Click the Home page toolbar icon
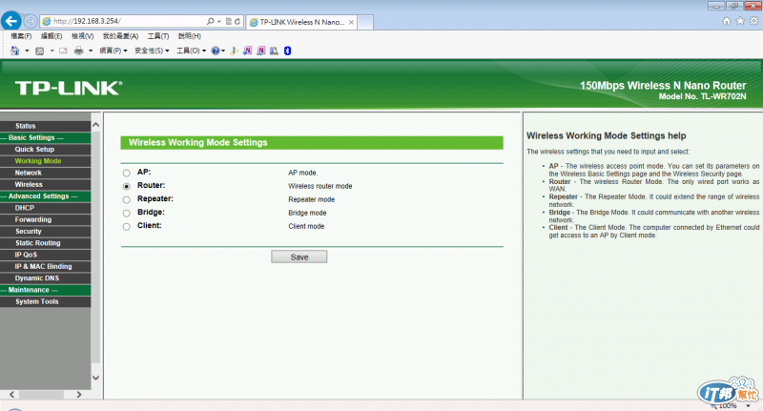 [x=15, y=51]
